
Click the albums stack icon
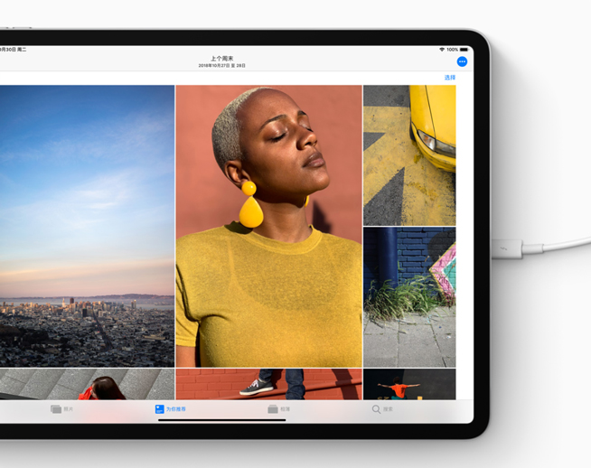point(272,409)
